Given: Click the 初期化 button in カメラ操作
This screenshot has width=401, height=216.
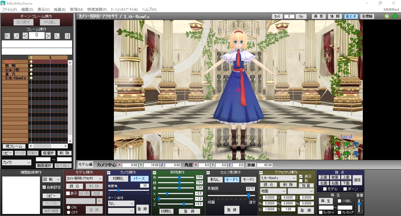Looking at the screenshot, I should (118, 179).
